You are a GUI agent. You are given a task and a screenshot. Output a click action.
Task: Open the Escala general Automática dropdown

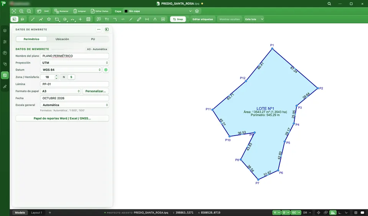[74, 105]
